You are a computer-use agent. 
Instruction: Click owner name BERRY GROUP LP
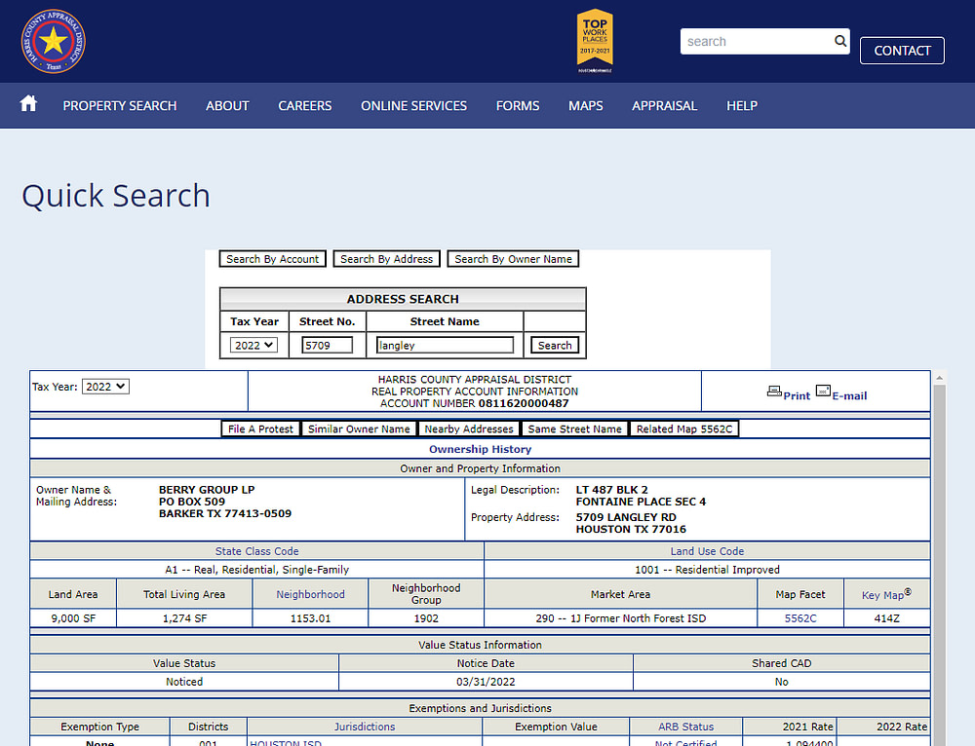pyautogui.click(x=207, y=490)
